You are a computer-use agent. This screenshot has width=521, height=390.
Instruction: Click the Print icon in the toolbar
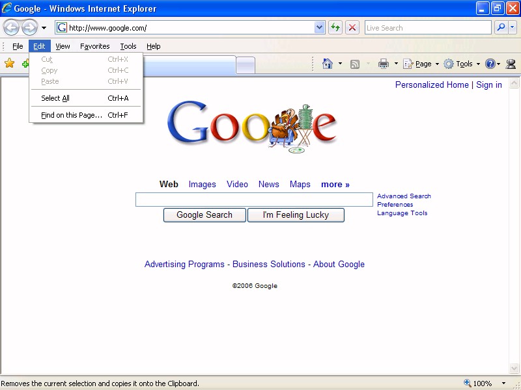click(x=384, y=64)
